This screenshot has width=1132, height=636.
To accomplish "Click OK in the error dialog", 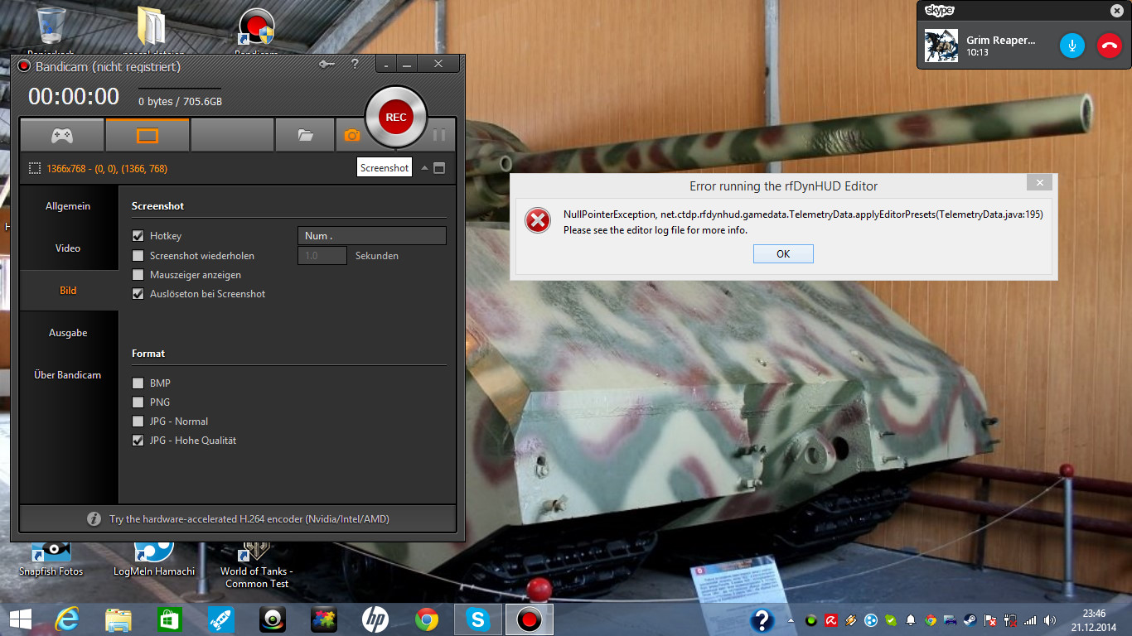I will tap(783, 254).
